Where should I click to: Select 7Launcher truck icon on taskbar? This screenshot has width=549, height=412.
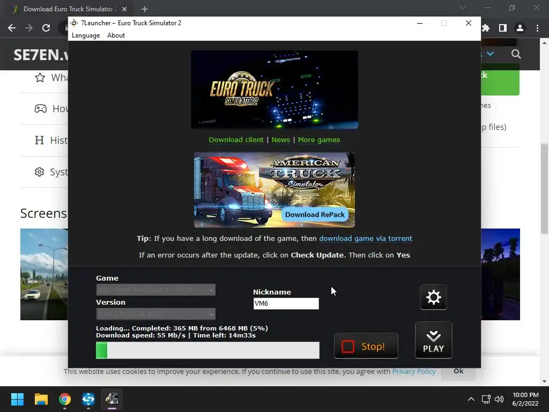click(x=112, y=399)
